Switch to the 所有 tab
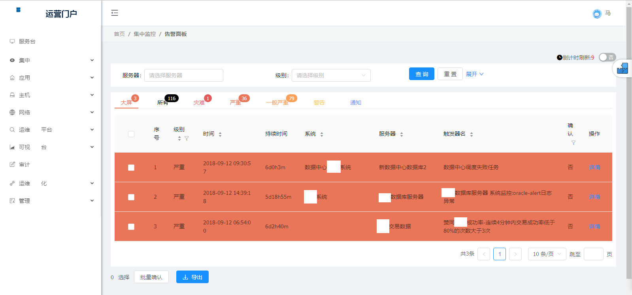 162,103
